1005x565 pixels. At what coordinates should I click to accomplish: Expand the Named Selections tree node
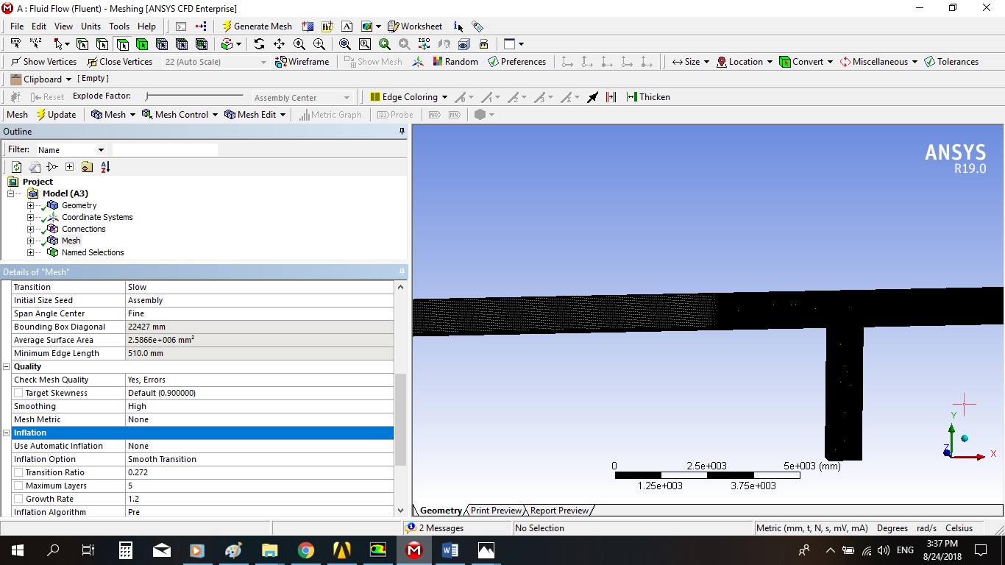click(x=30, y=253)
